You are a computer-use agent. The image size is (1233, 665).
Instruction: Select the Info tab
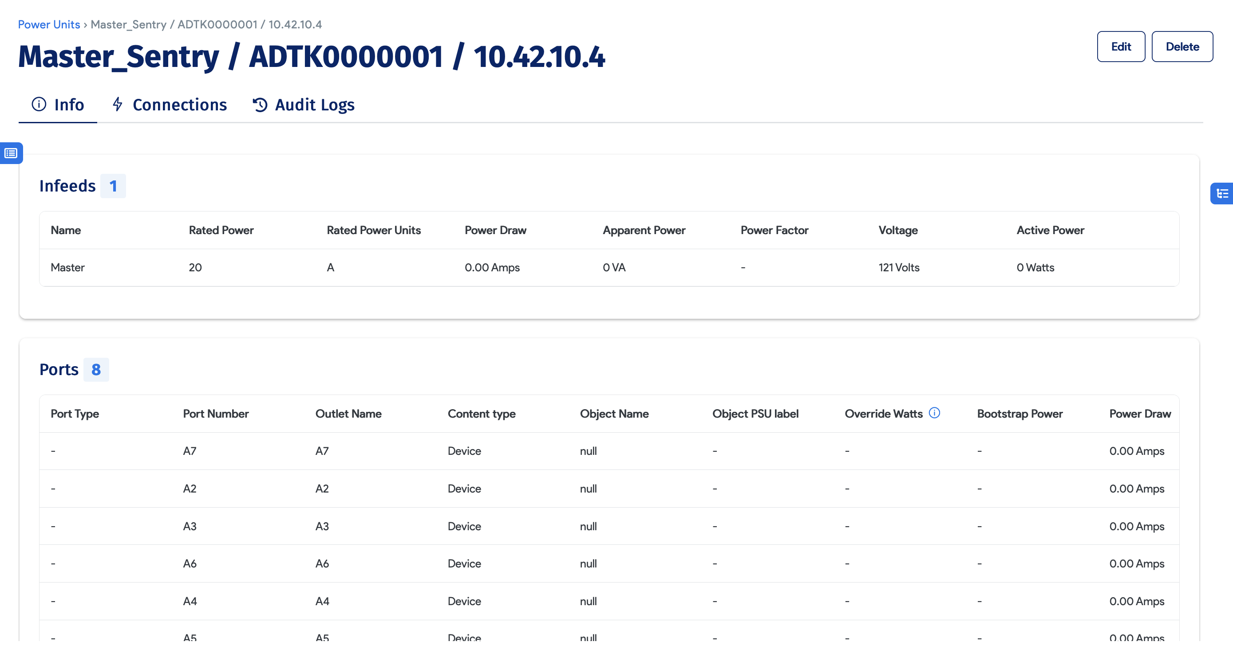(69, 105)
